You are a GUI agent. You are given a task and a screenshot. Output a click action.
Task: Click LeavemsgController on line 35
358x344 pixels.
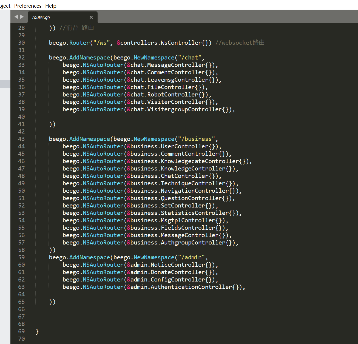point(178,80)
